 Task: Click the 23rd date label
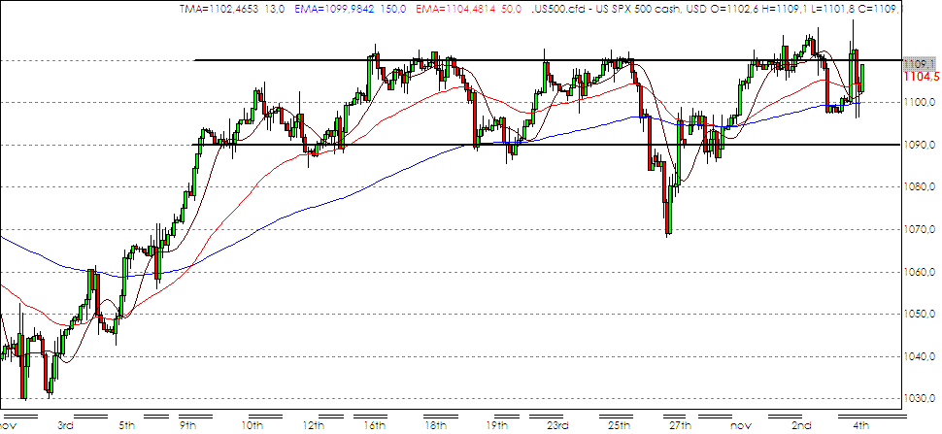point(558,426)
